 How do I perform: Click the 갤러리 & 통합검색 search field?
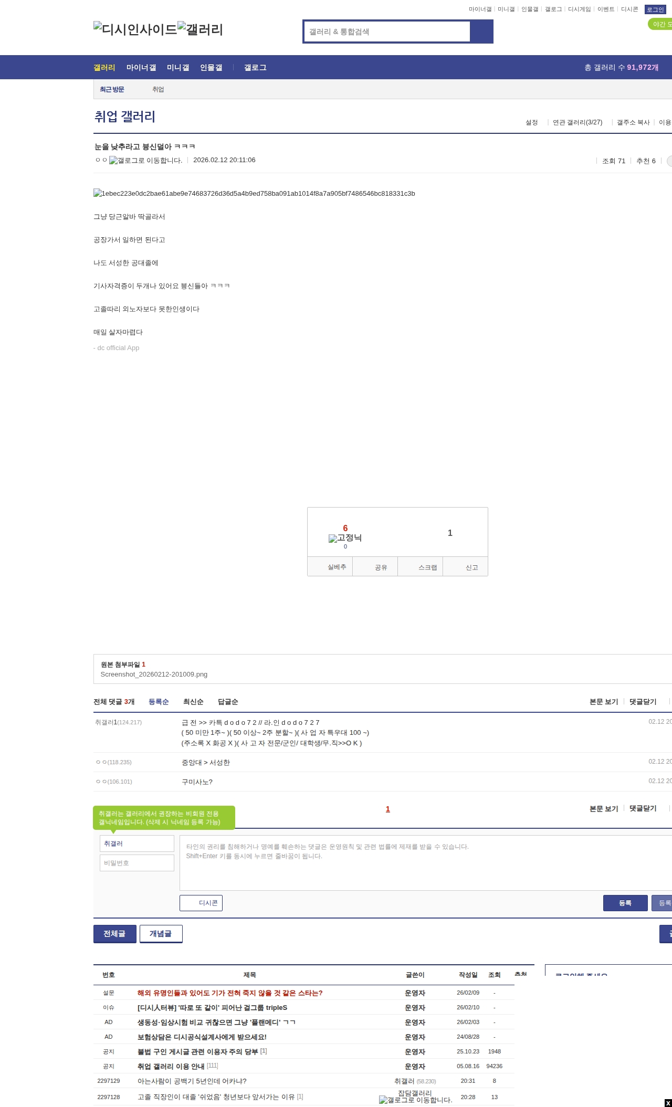pyautogui.click(x=387, y=31)
